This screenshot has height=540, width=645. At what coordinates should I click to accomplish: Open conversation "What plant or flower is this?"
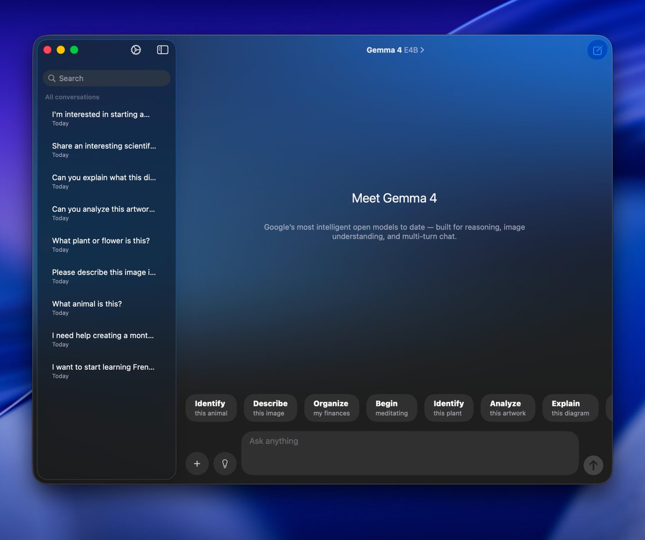click(106, 245)
